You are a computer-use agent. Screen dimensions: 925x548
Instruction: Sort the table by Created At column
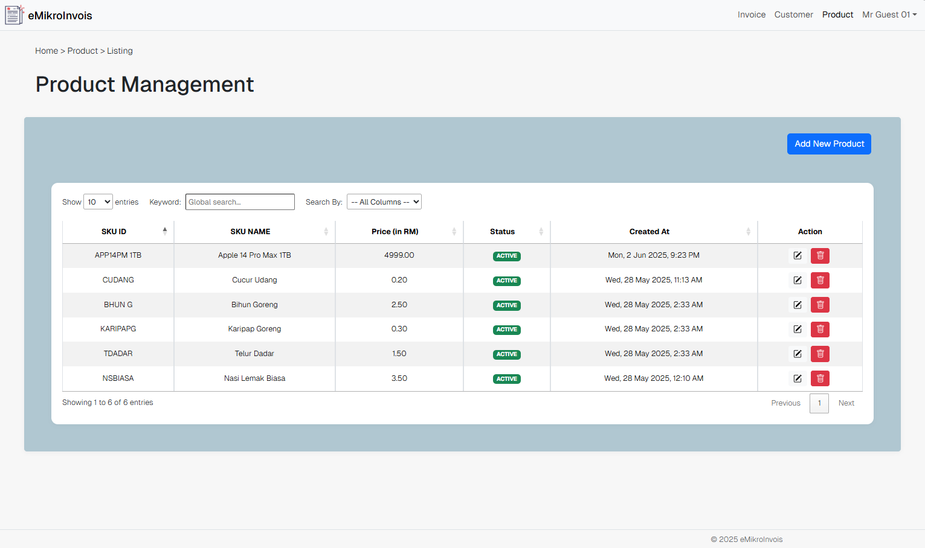649,232
